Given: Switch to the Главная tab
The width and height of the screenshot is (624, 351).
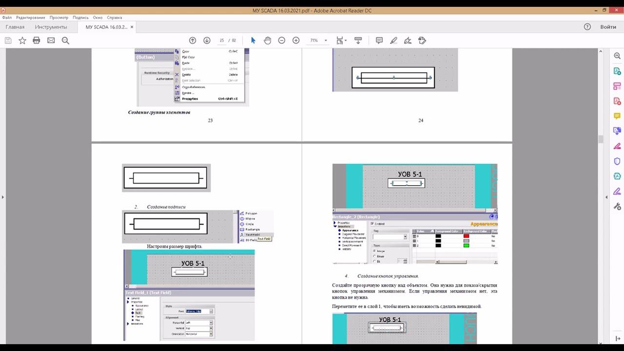Looking at the screenshot, I should tap(15, 27).
